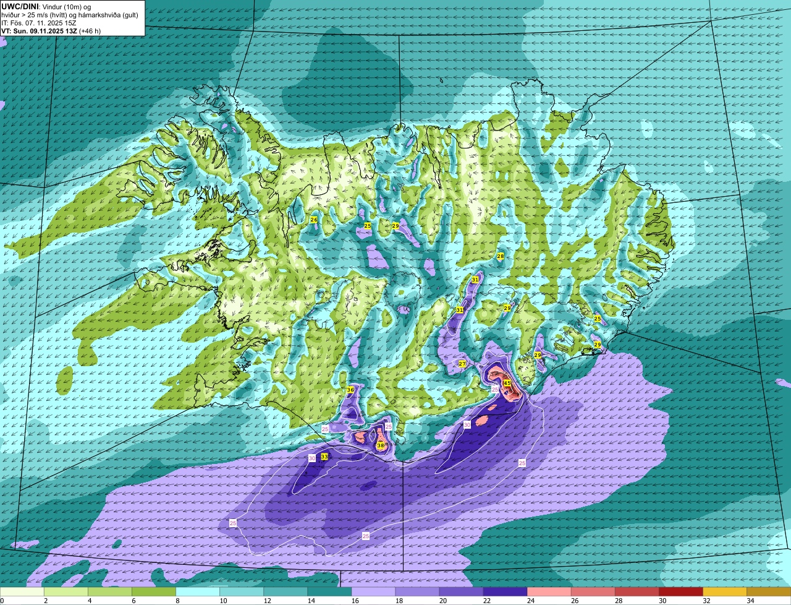Click the legend swatch between 10 and 12
Image resolution: width=791 pixels, height=605 pixels.
pyautogui.click(x=241, y=592)
